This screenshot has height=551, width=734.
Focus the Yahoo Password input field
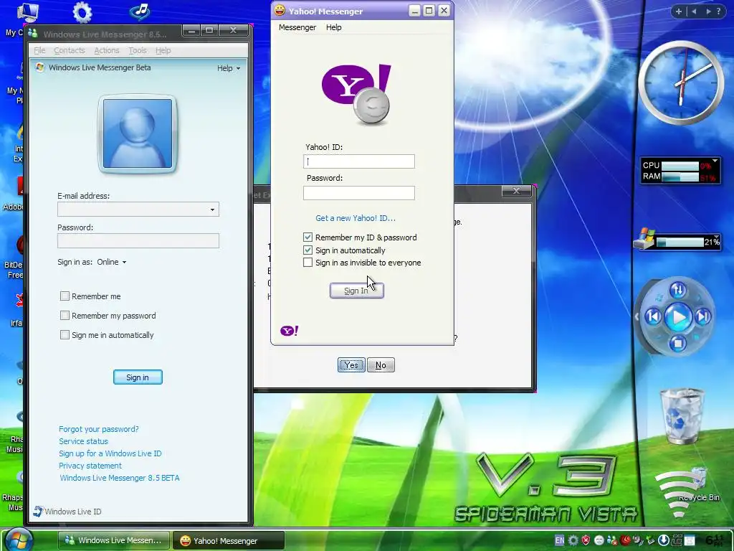[x=359, y=193]
